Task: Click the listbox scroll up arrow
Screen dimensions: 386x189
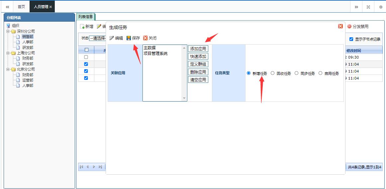Action: tap(184, 48)
